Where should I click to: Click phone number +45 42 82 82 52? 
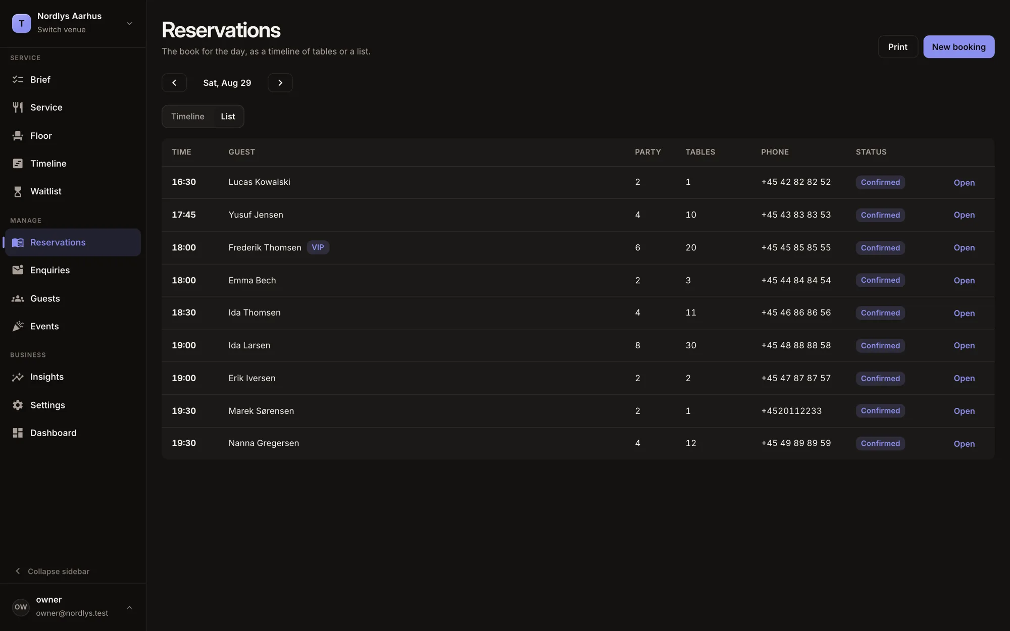796,182
